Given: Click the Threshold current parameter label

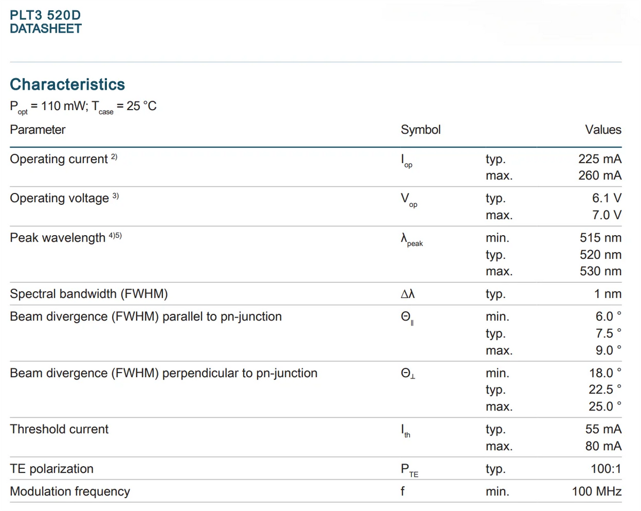Looking at the screenshot, I should click(59, 429).
